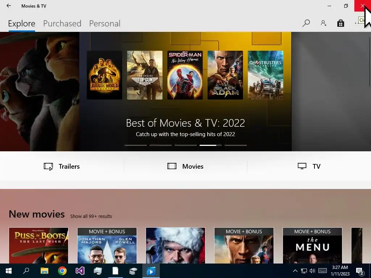
Task: Open the TV section
Action: tap(309, 166)
